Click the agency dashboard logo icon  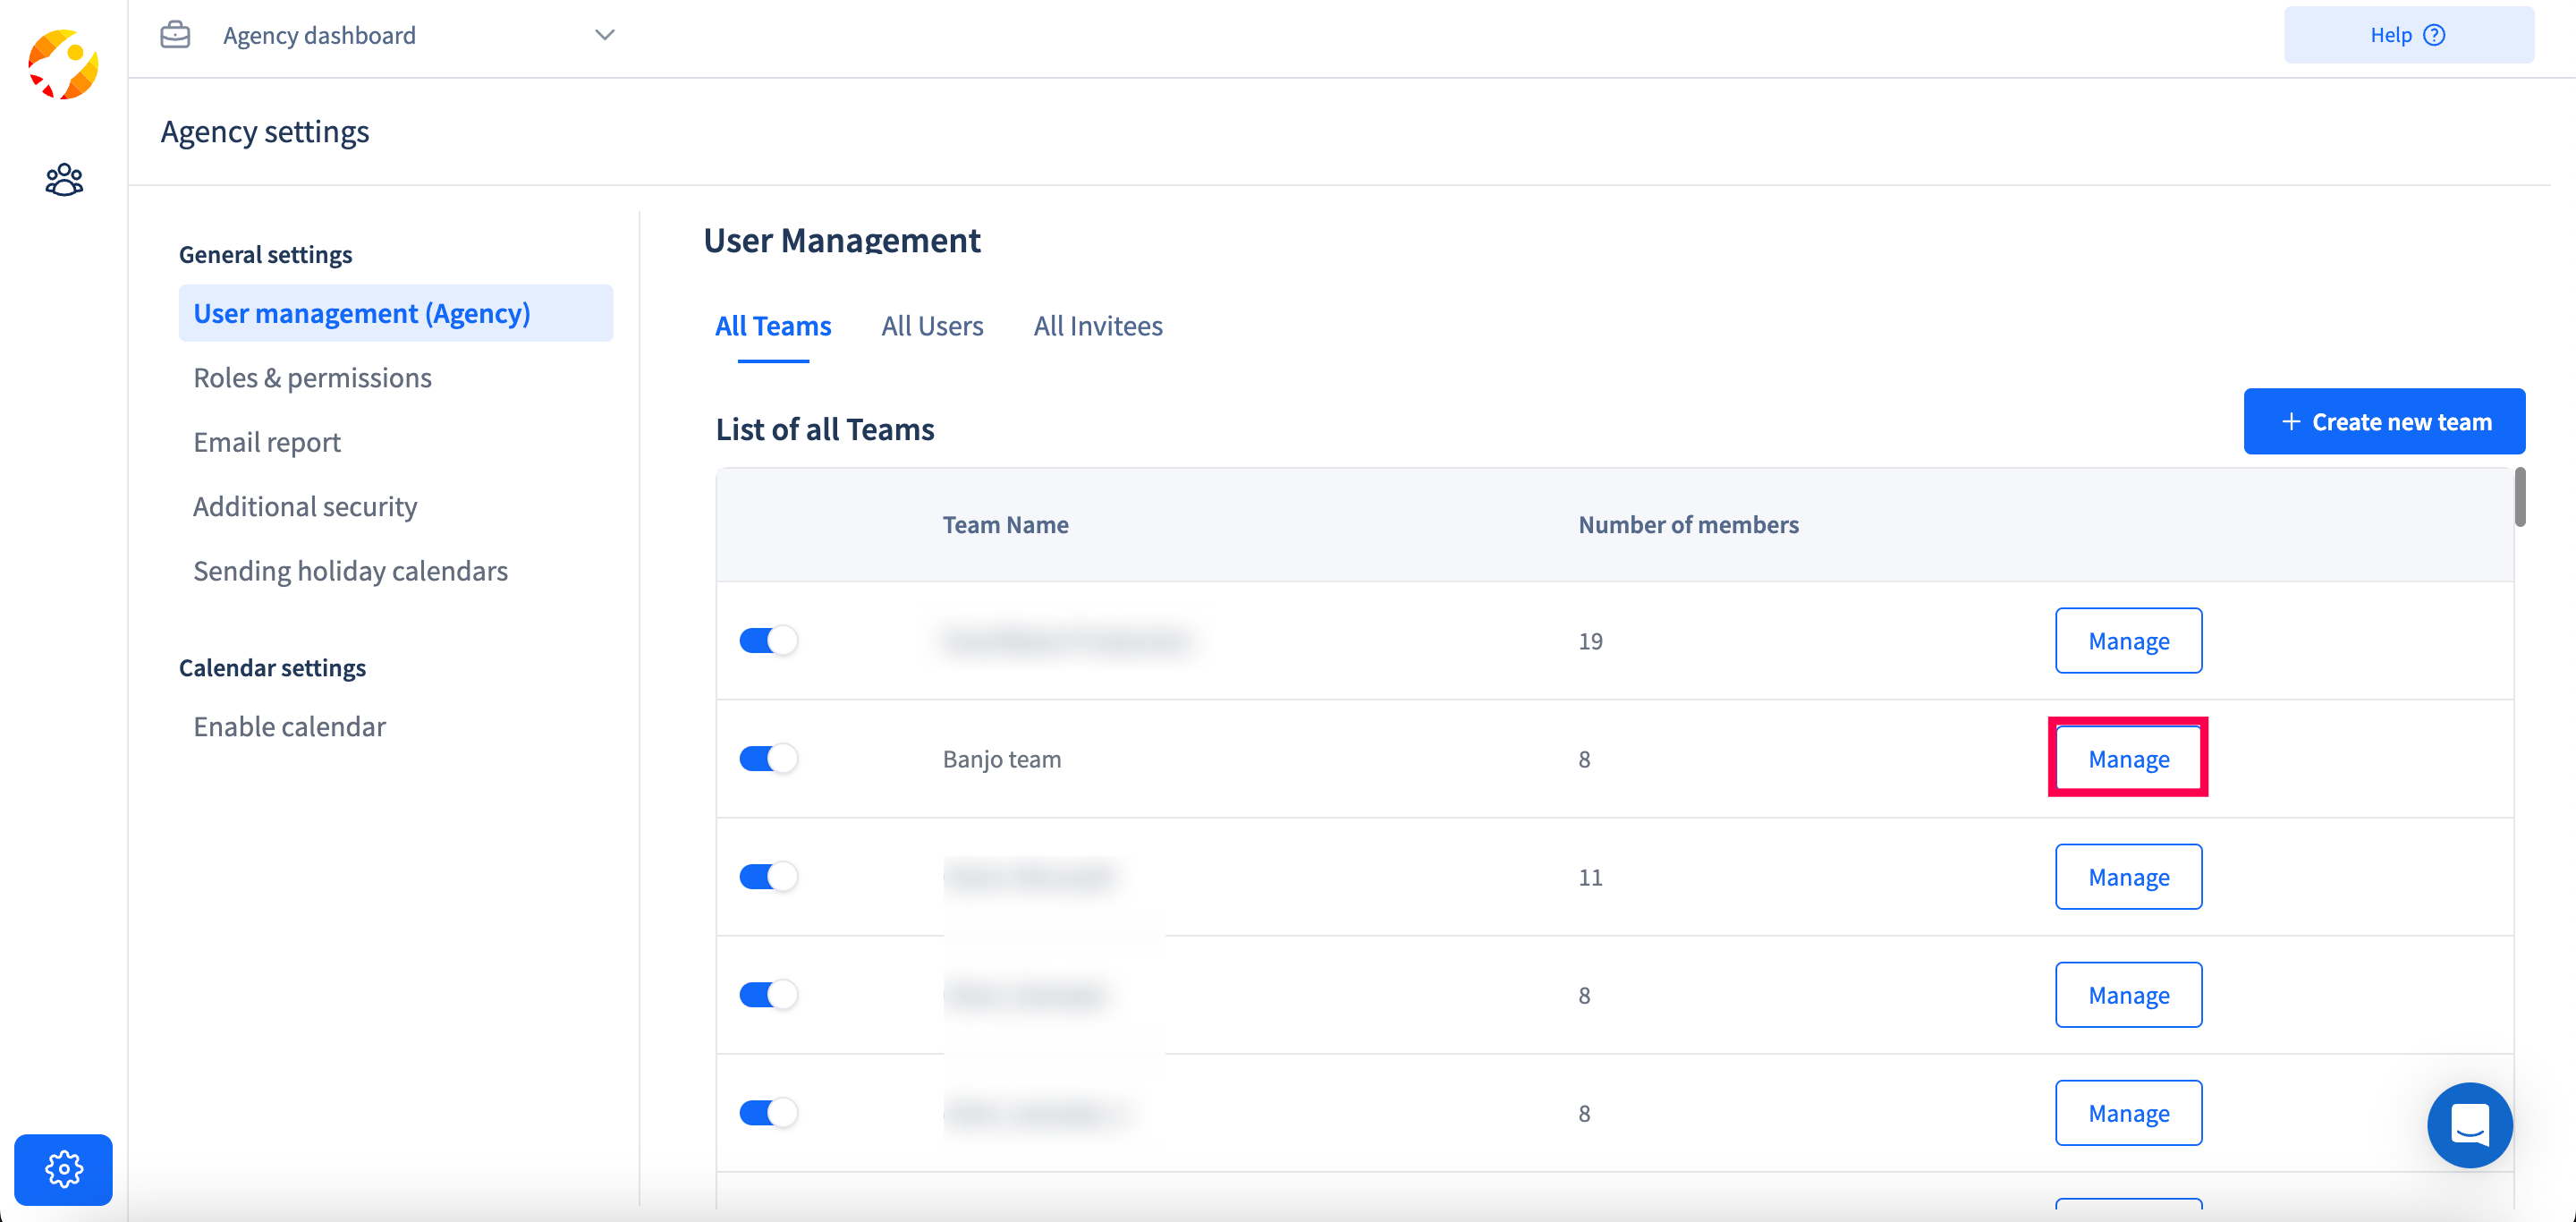click(x=65, y=65)
